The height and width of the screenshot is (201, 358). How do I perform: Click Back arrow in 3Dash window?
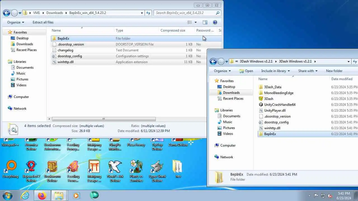[x=213, y=61]
